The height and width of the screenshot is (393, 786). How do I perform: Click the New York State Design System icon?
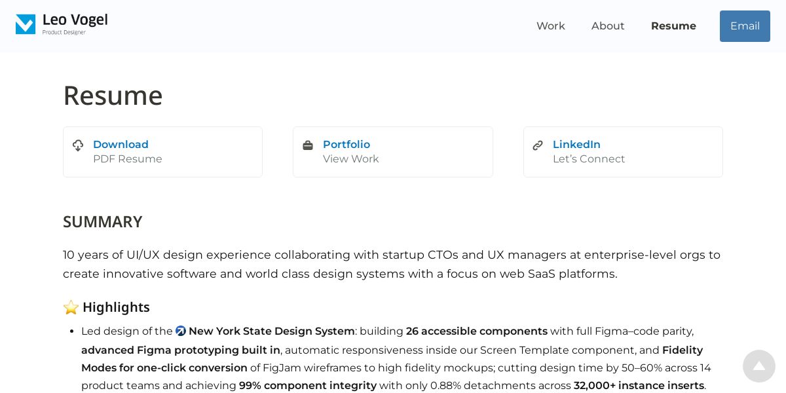[181, 331]
